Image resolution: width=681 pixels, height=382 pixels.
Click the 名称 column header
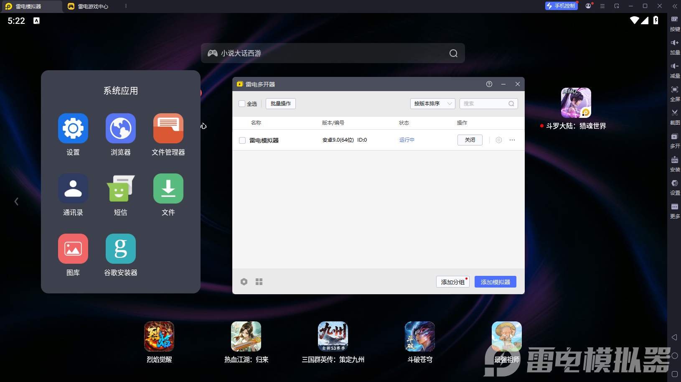[256, 123]
